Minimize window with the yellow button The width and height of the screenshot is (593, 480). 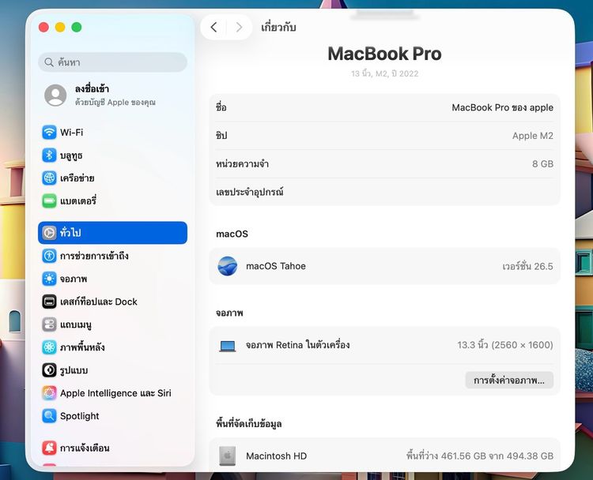click(x=60, y=27)
